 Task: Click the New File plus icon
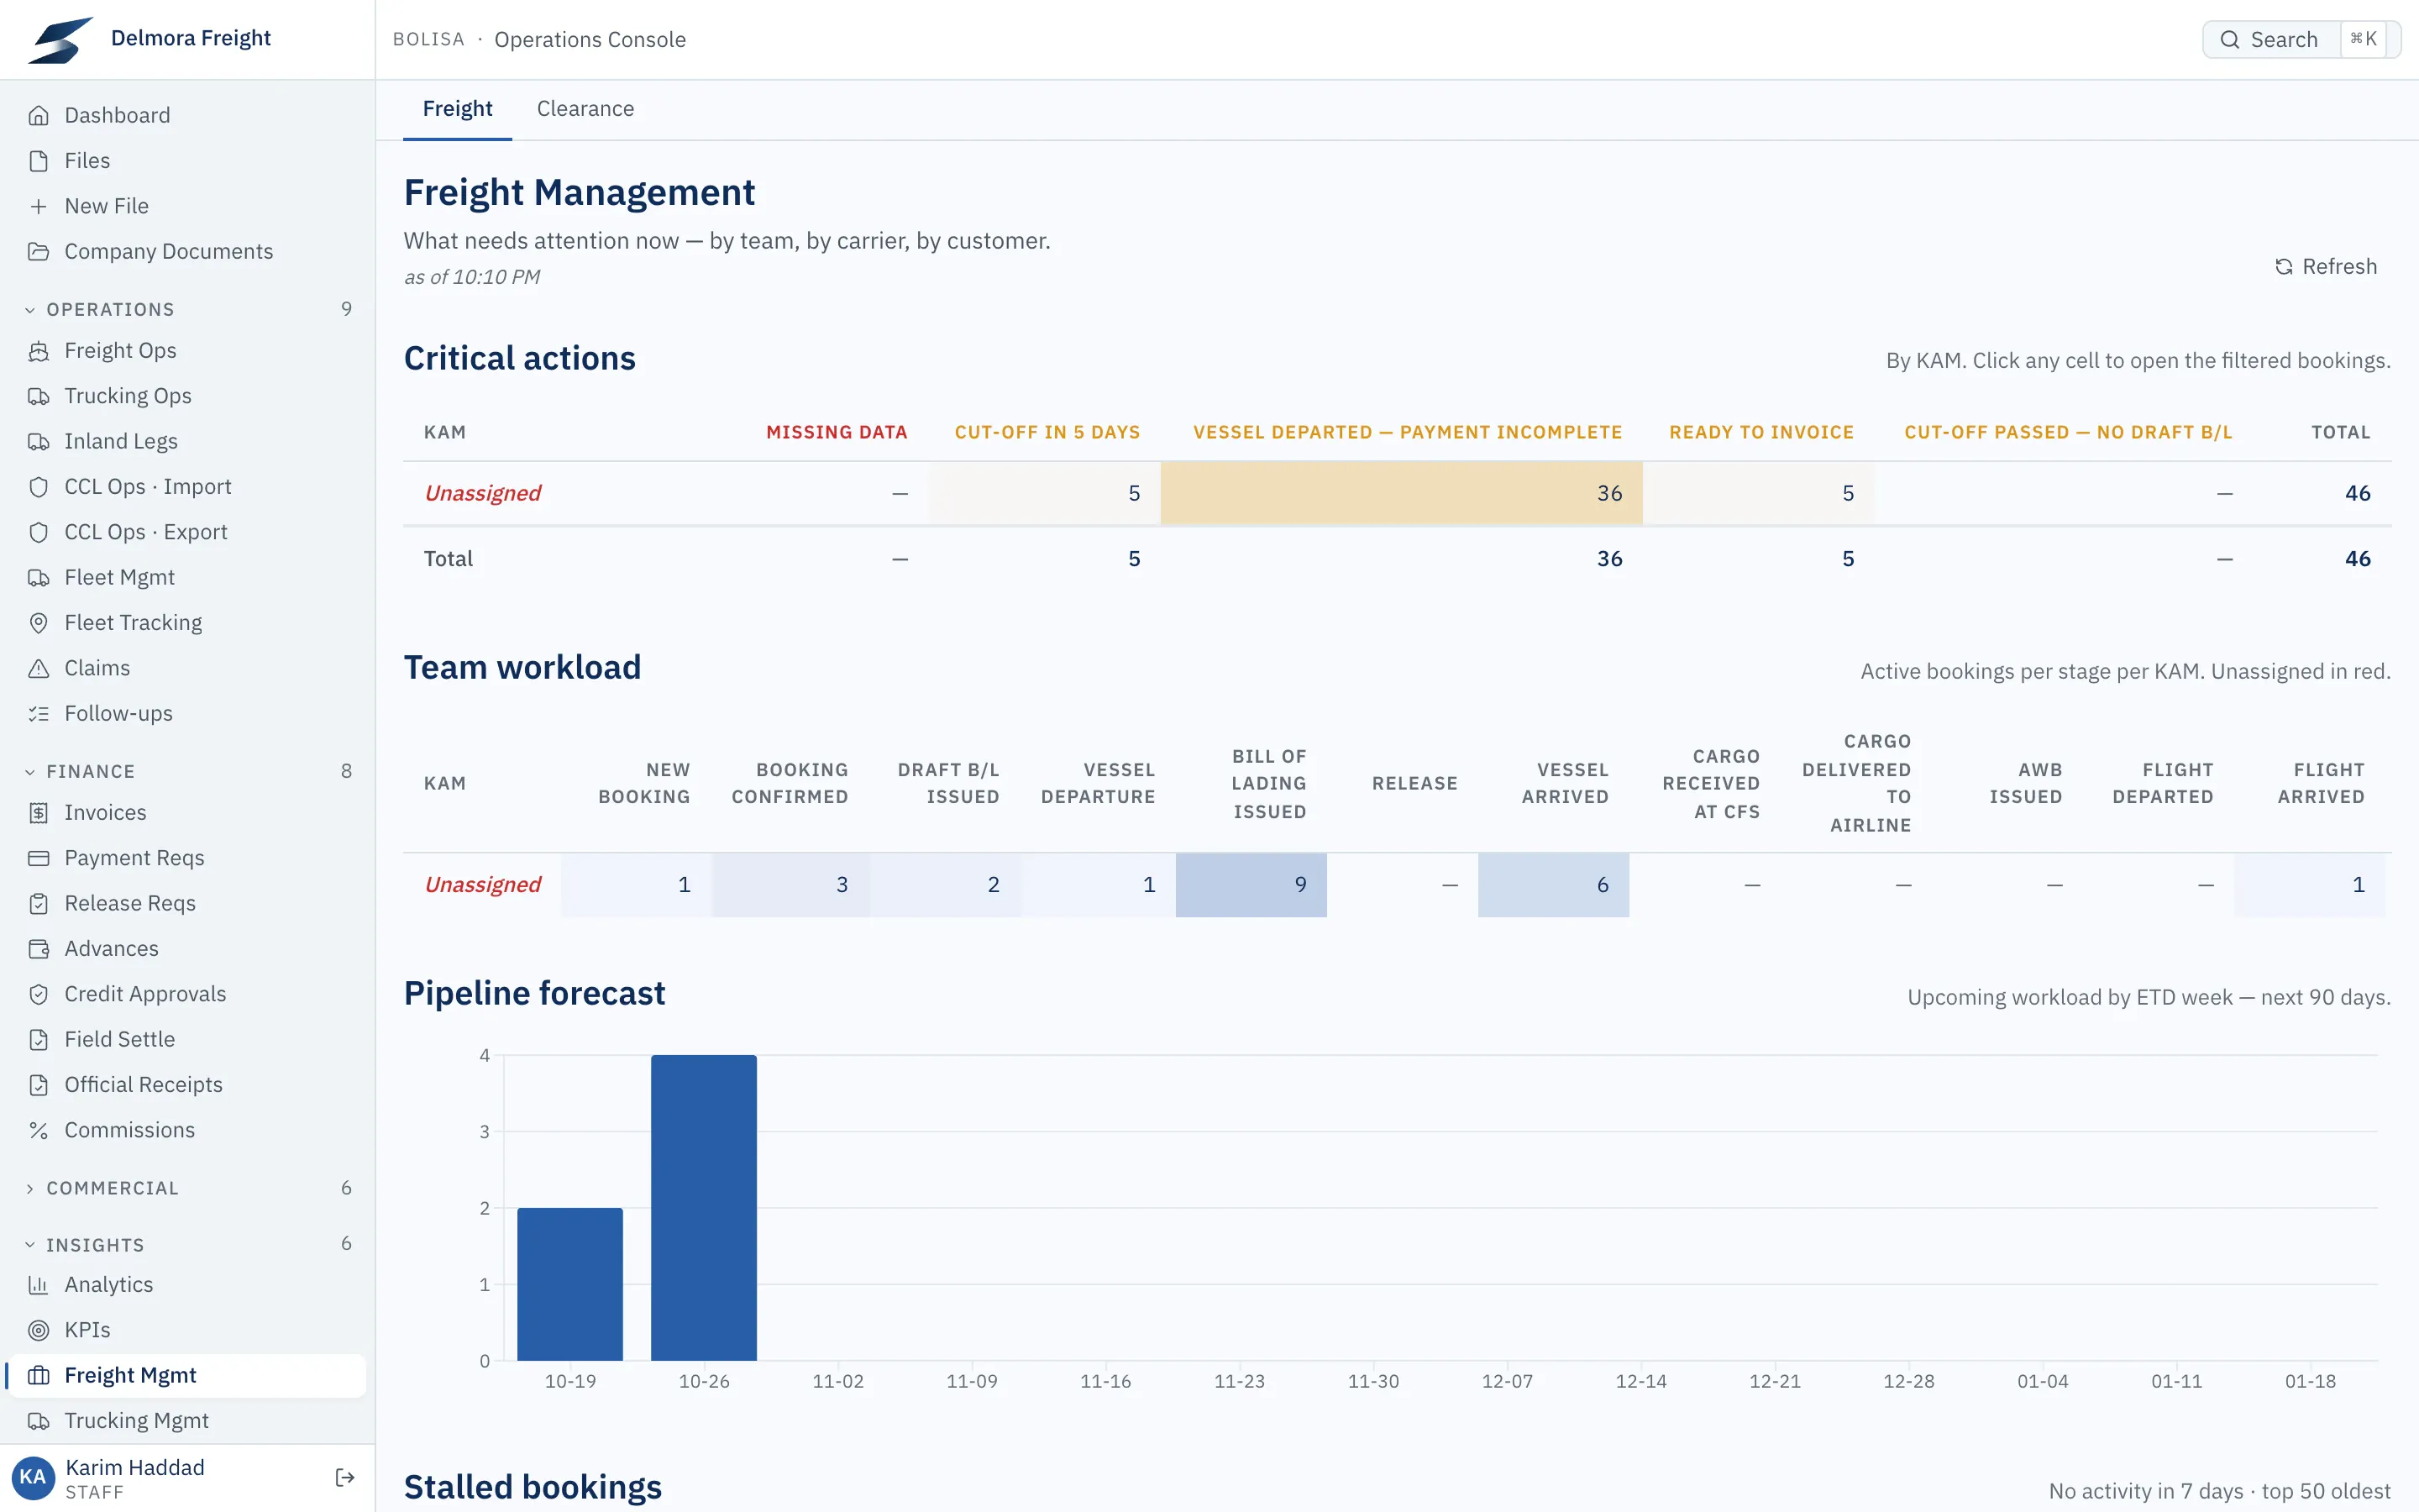pos(38,206)
